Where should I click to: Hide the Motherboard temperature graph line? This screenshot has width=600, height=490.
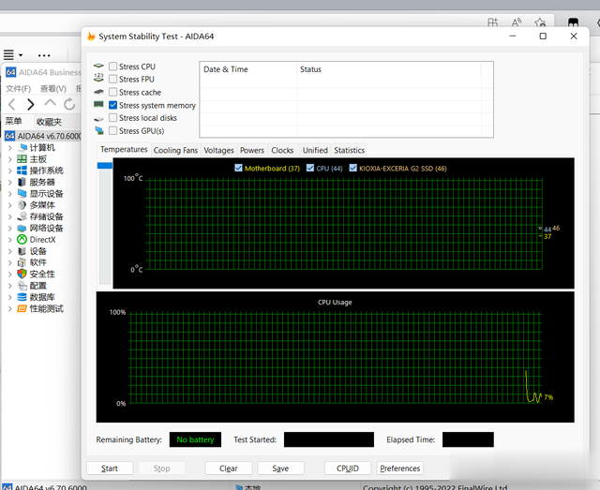238,168
